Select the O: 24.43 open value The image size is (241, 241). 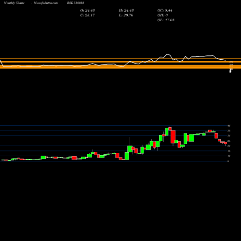pyautogui.click(x=87, y=11)
